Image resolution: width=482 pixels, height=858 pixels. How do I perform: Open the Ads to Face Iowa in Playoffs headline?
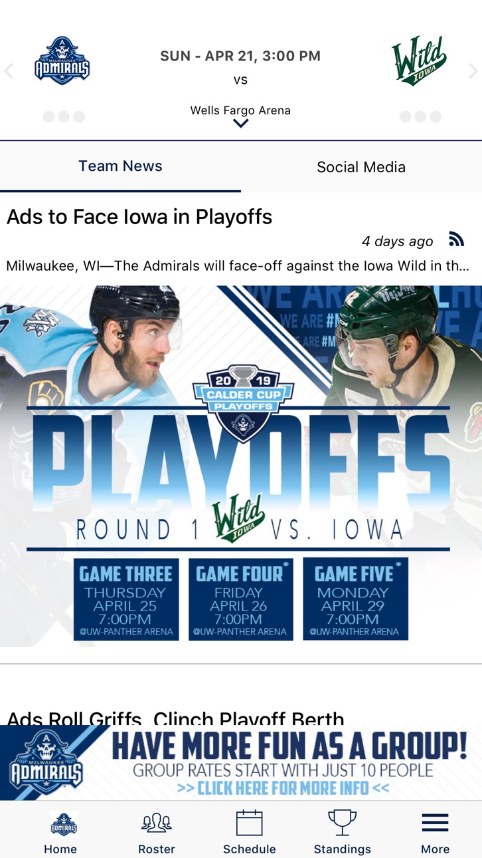coord(139,217)
